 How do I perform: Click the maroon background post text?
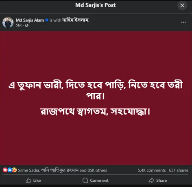96,98
